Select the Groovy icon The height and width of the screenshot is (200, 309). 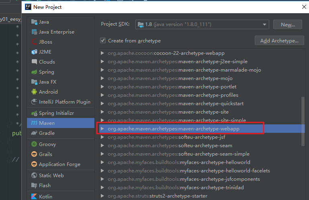point(34,144)
